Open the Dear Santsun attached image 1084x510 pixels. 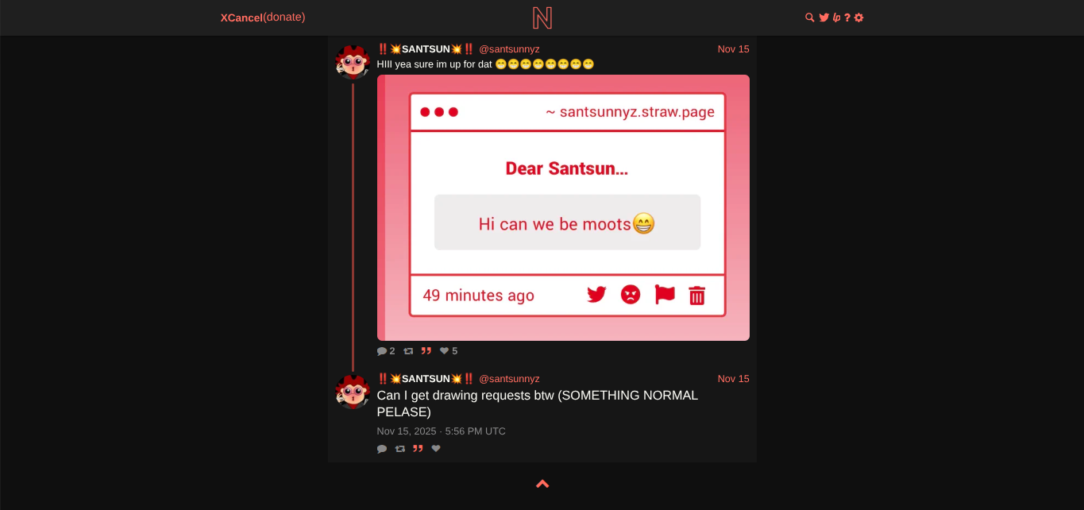[563, 207]
